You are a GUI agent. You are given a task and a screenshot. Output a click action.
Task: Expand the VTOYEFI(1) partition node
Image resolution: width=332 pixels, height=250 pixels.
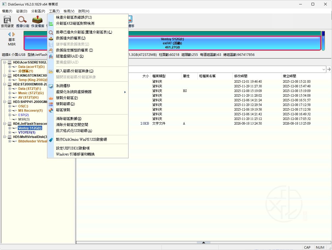pyautogui.click(x=10, y=133)
